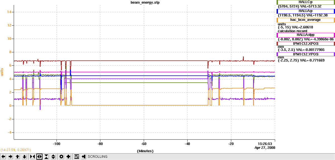Select the HALLA:p legend entry

[x=306, y=11]
